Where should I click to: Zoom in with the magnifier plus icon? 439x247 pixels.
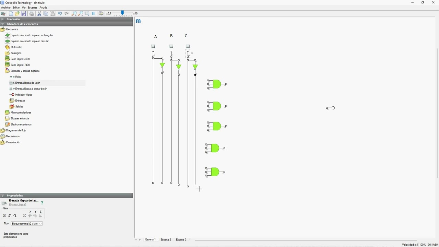tap(74, 13)
